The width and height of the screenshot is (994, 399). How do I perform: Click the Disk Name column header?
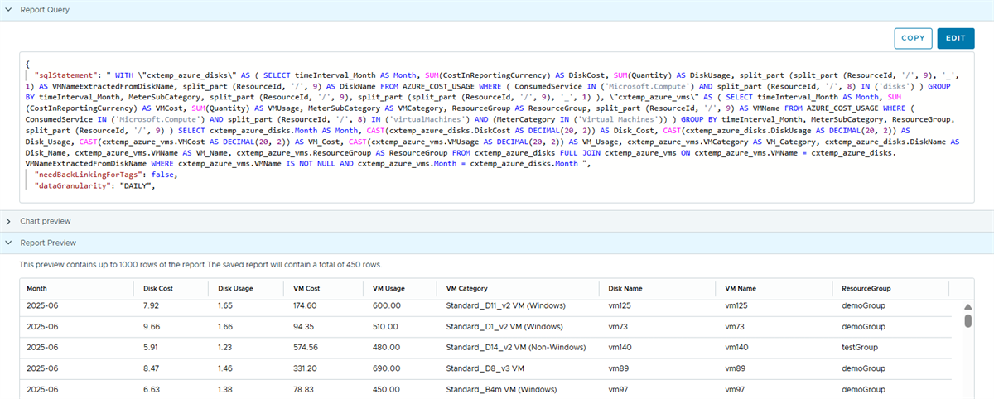[x=625, y=289]
